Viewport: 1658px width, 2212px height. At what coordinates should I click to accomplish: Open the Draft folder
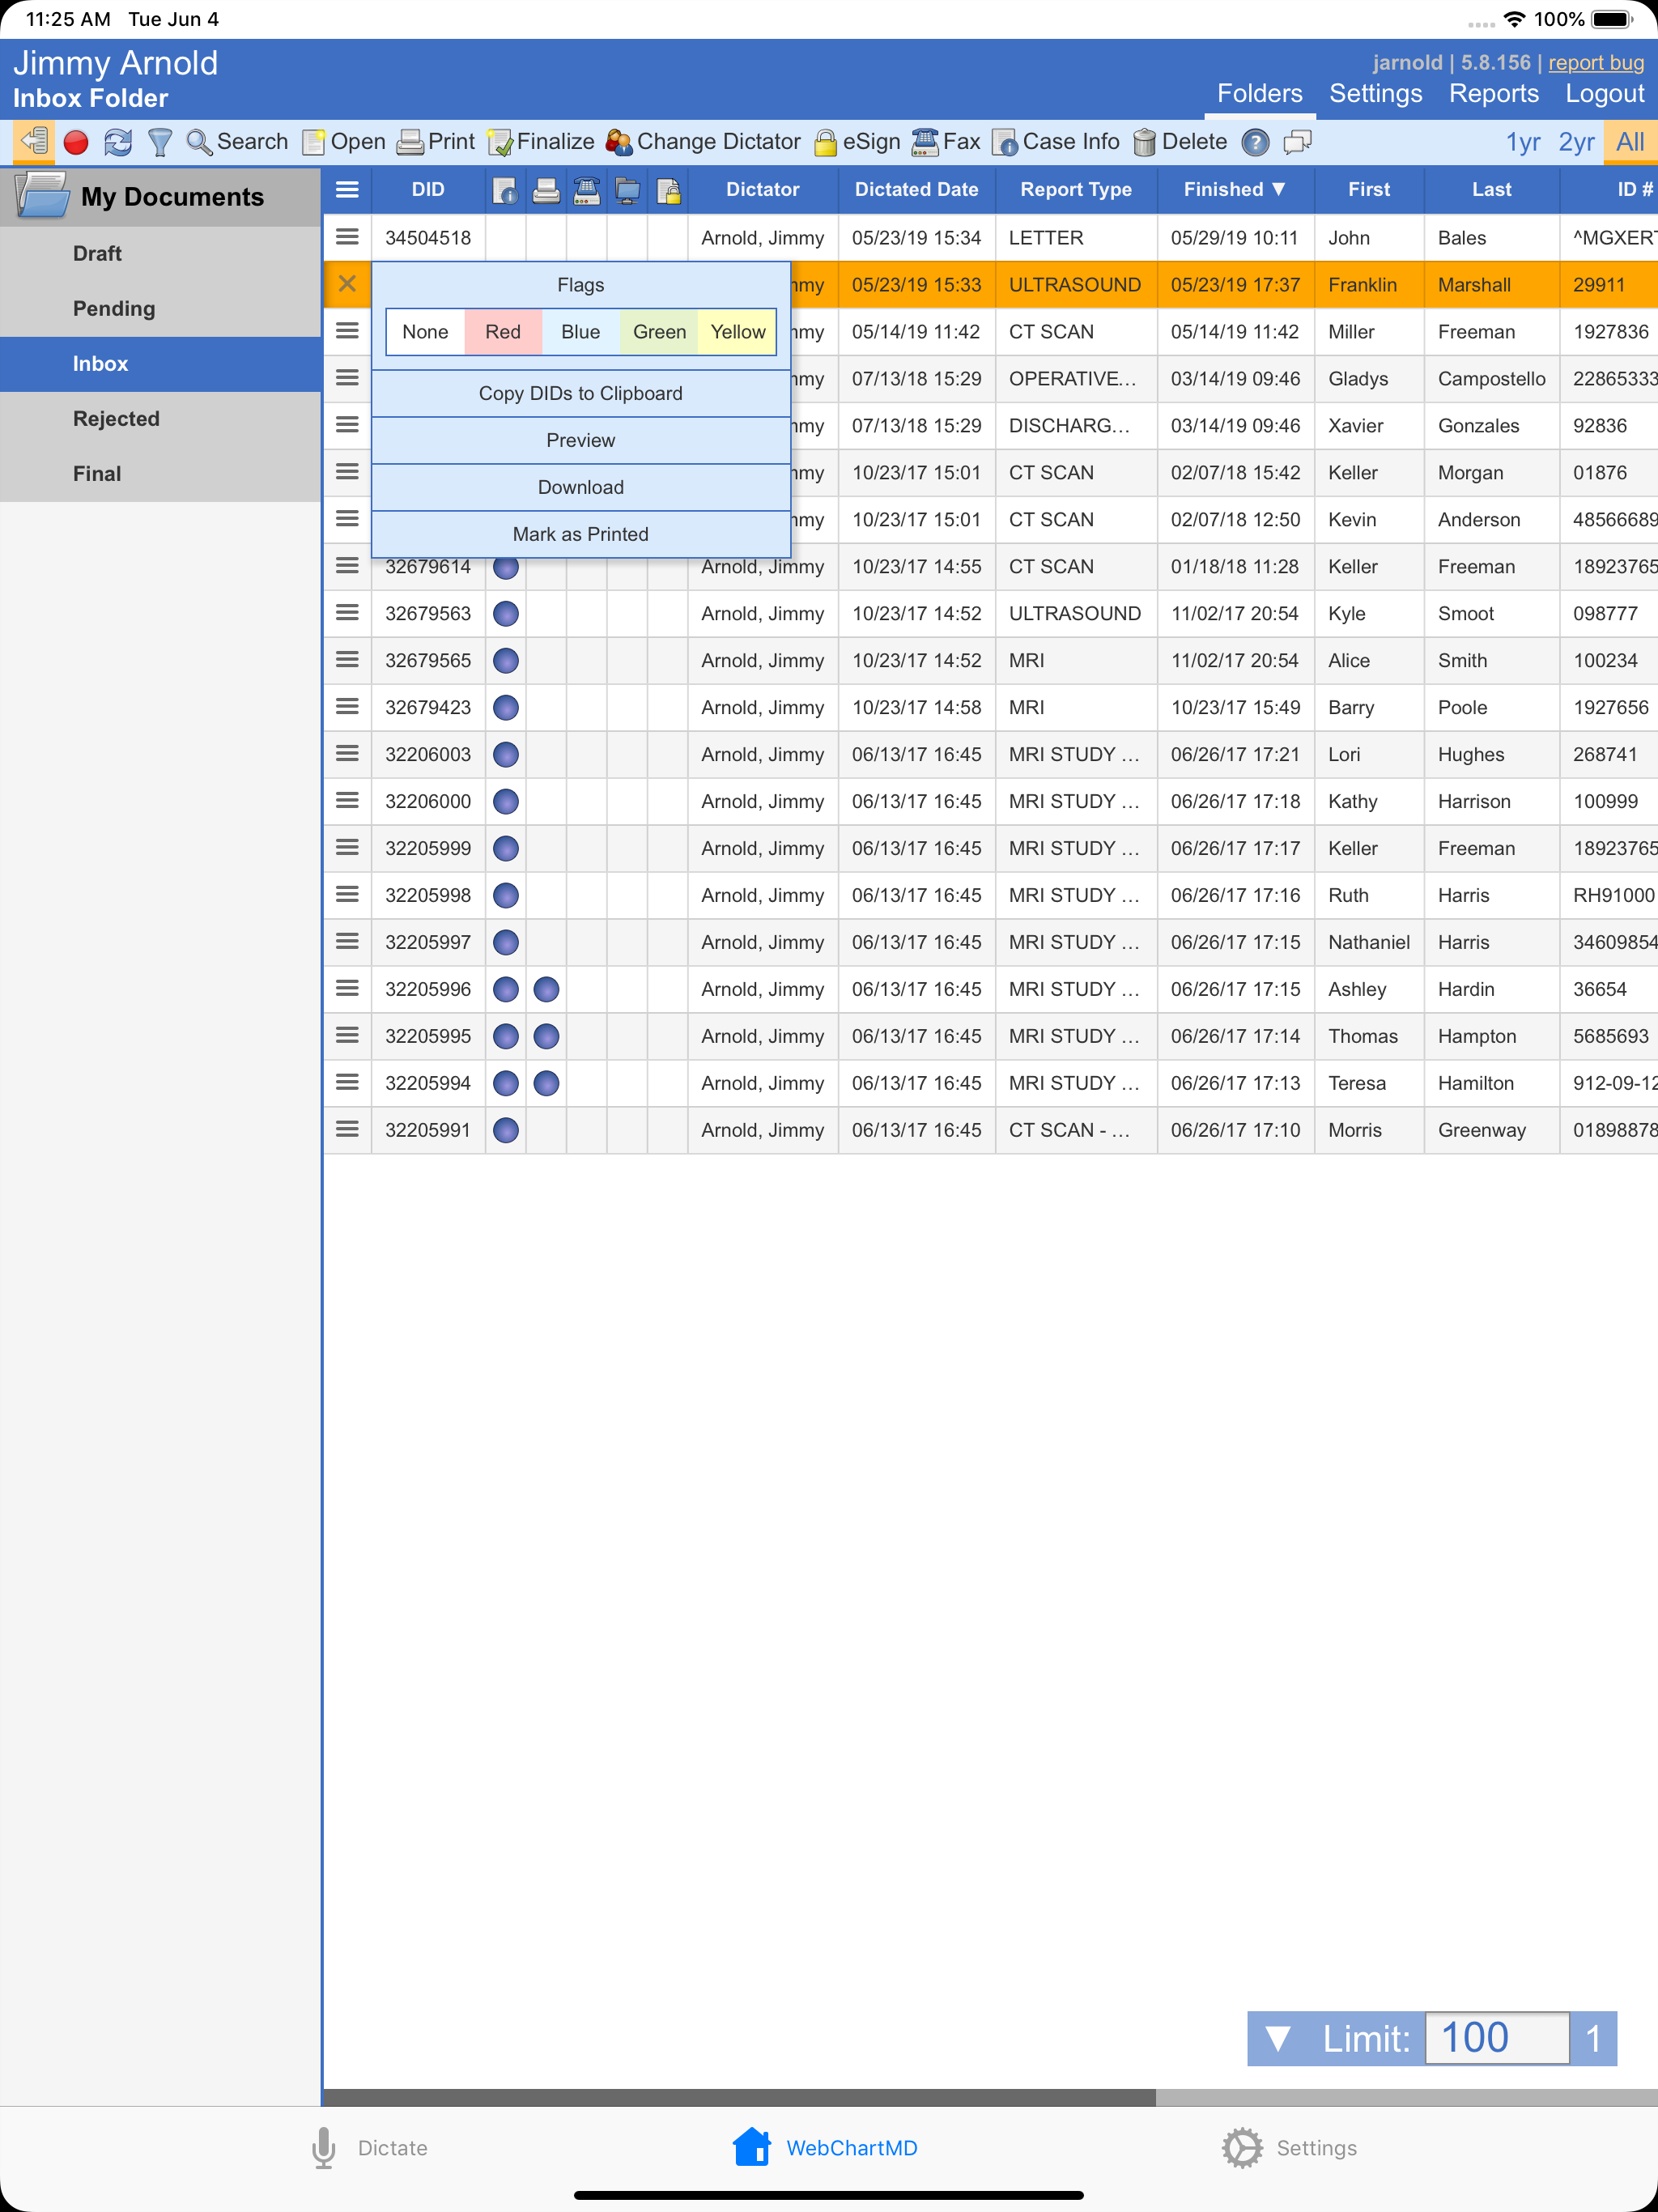160,254
